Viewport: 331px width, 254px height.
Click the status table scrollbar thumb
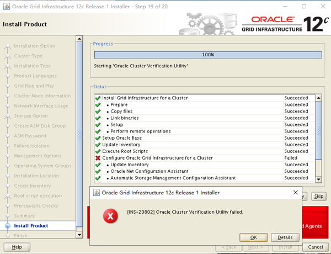[318, 130]
